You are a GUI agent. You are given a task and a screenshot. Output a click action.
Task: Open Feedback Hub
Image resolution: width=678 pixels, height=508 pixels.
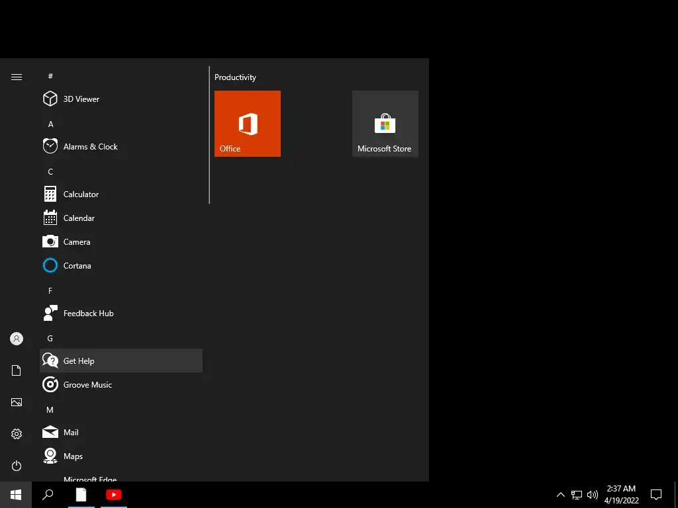tap(121, 313)
